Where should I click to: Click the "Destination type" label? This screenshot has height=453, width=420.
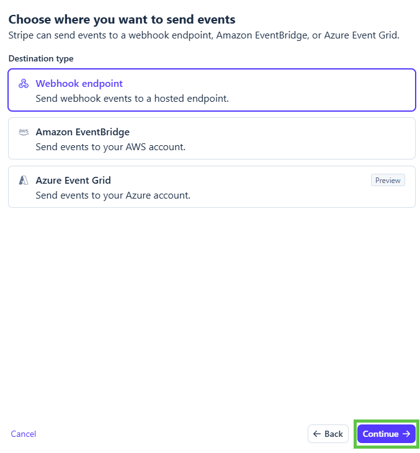(x=41, y=59)
